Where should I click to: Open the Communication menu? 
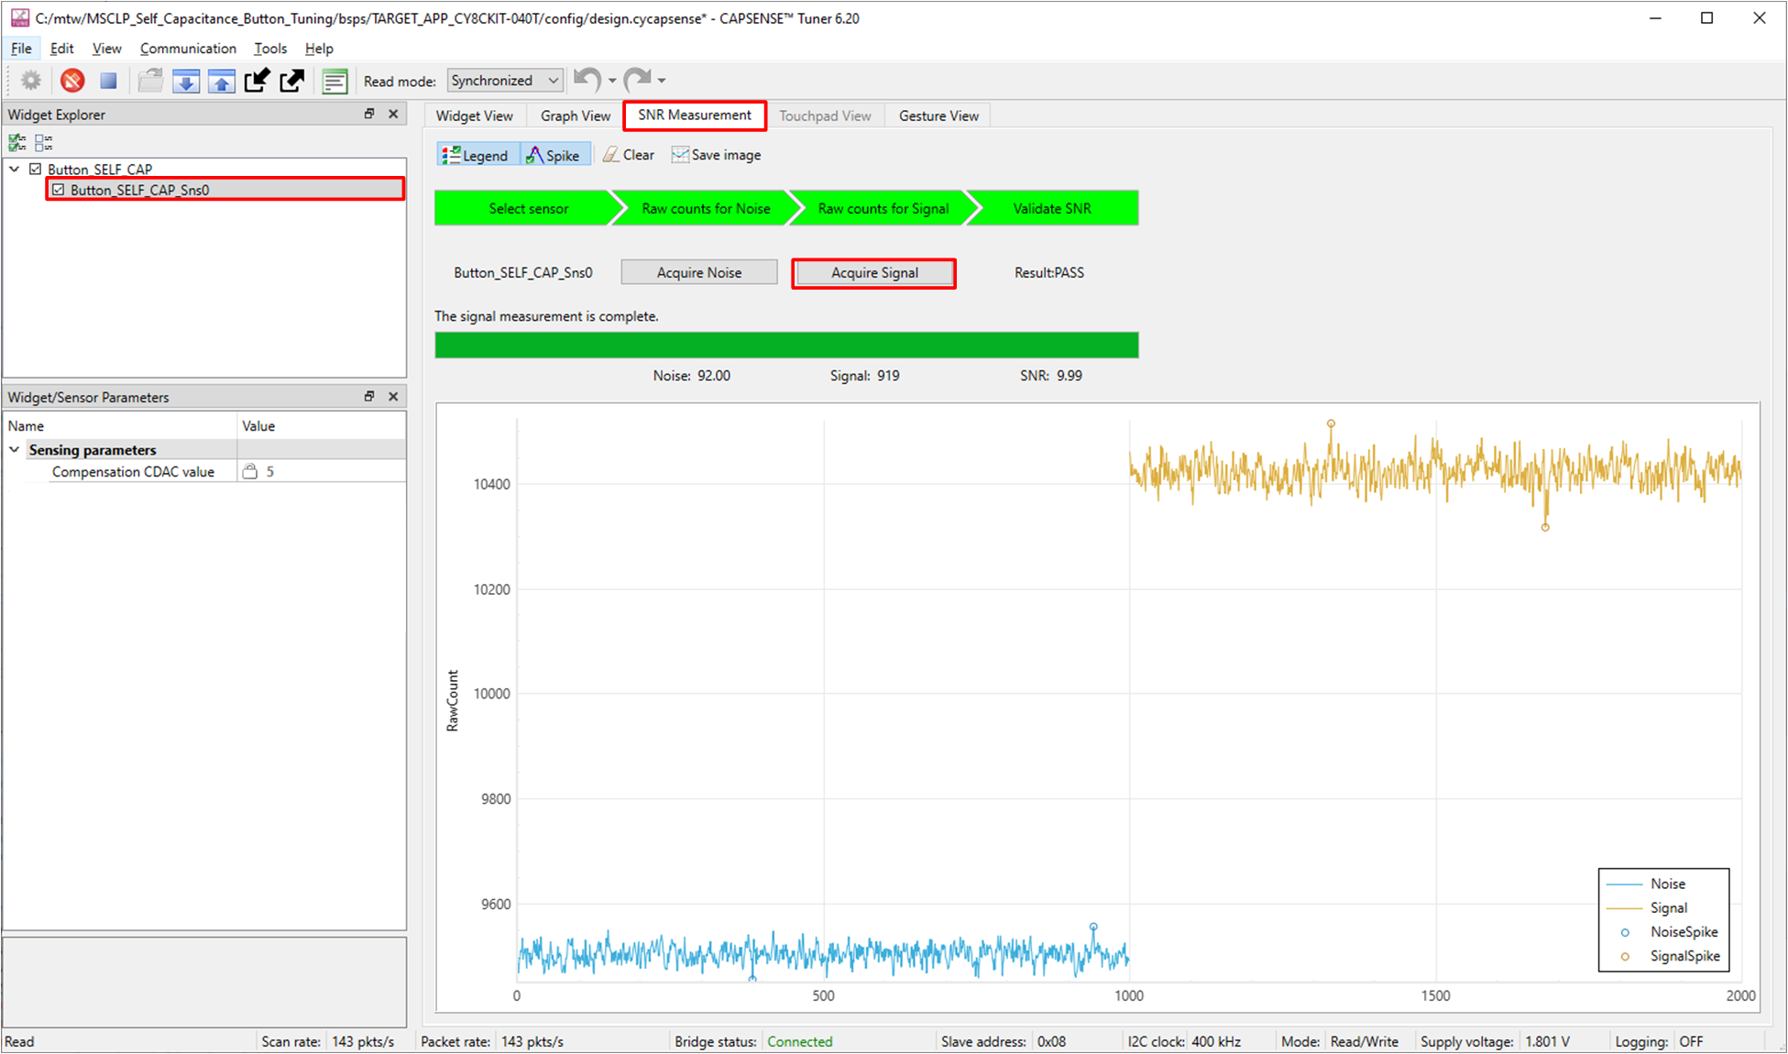[x=188, y=49]
